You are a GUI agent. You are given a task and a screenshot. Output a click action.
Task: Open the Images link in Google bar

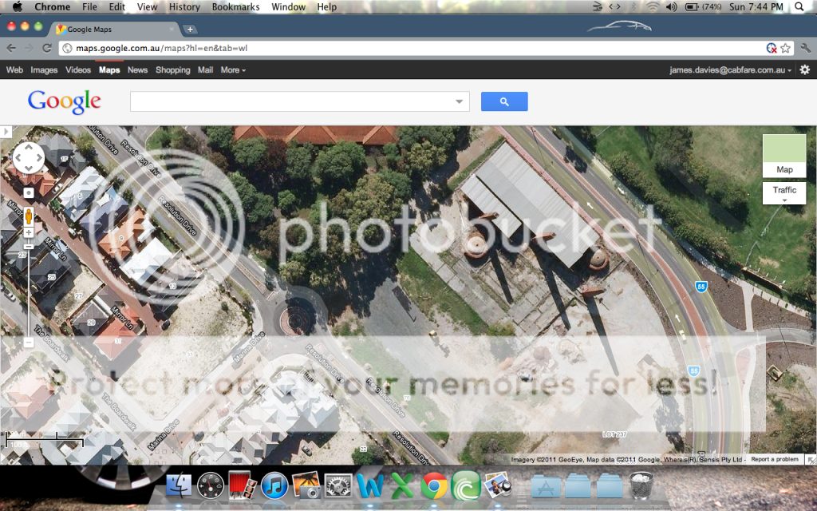coord(44,70)
